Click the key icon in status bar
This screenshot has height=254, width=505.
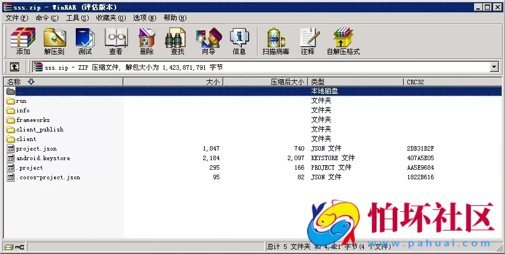(20, 247)
